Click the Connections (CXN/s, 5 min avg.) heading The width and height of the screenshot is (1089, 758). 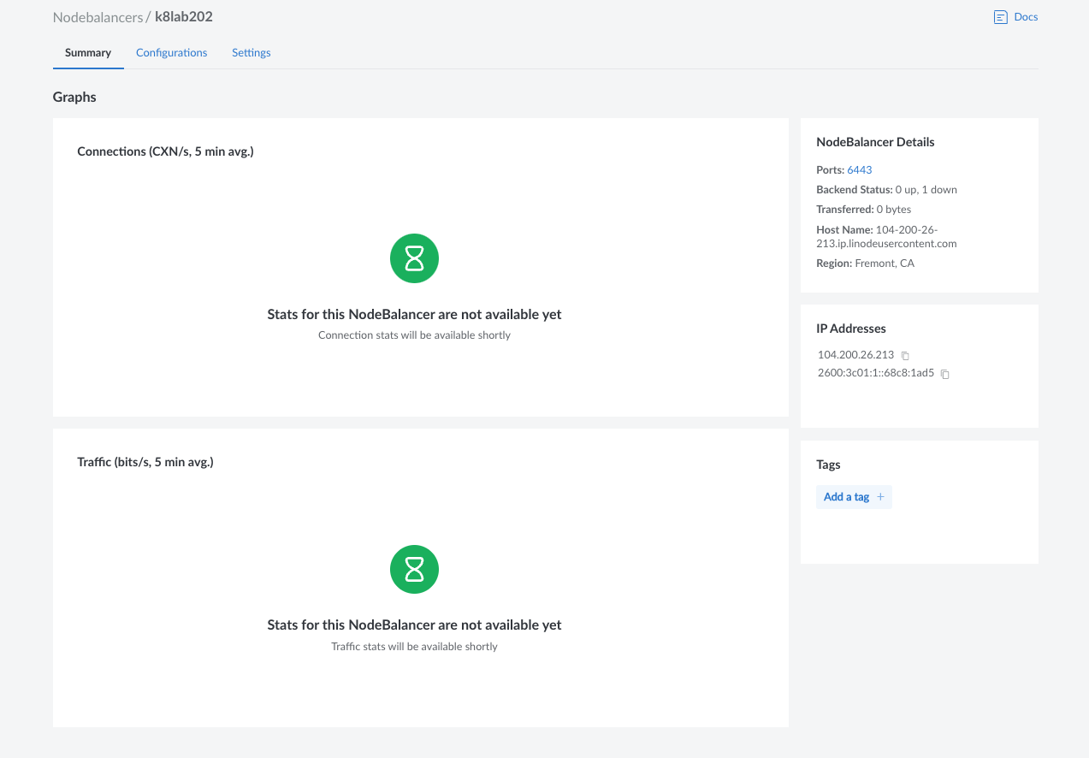[x=165, y=151]
